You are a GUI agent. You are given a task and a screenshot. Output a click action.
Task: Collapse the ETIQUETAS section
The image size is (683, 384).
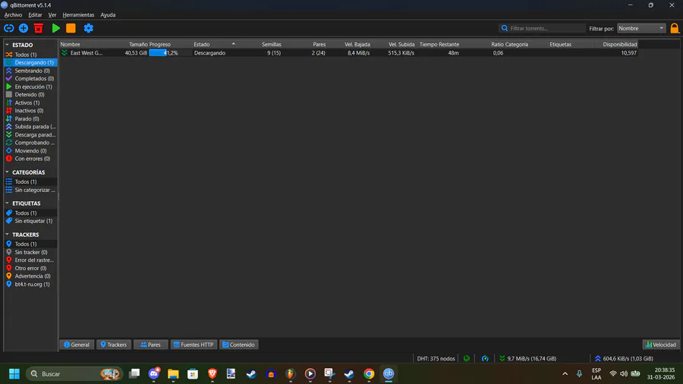coord(7,203)
